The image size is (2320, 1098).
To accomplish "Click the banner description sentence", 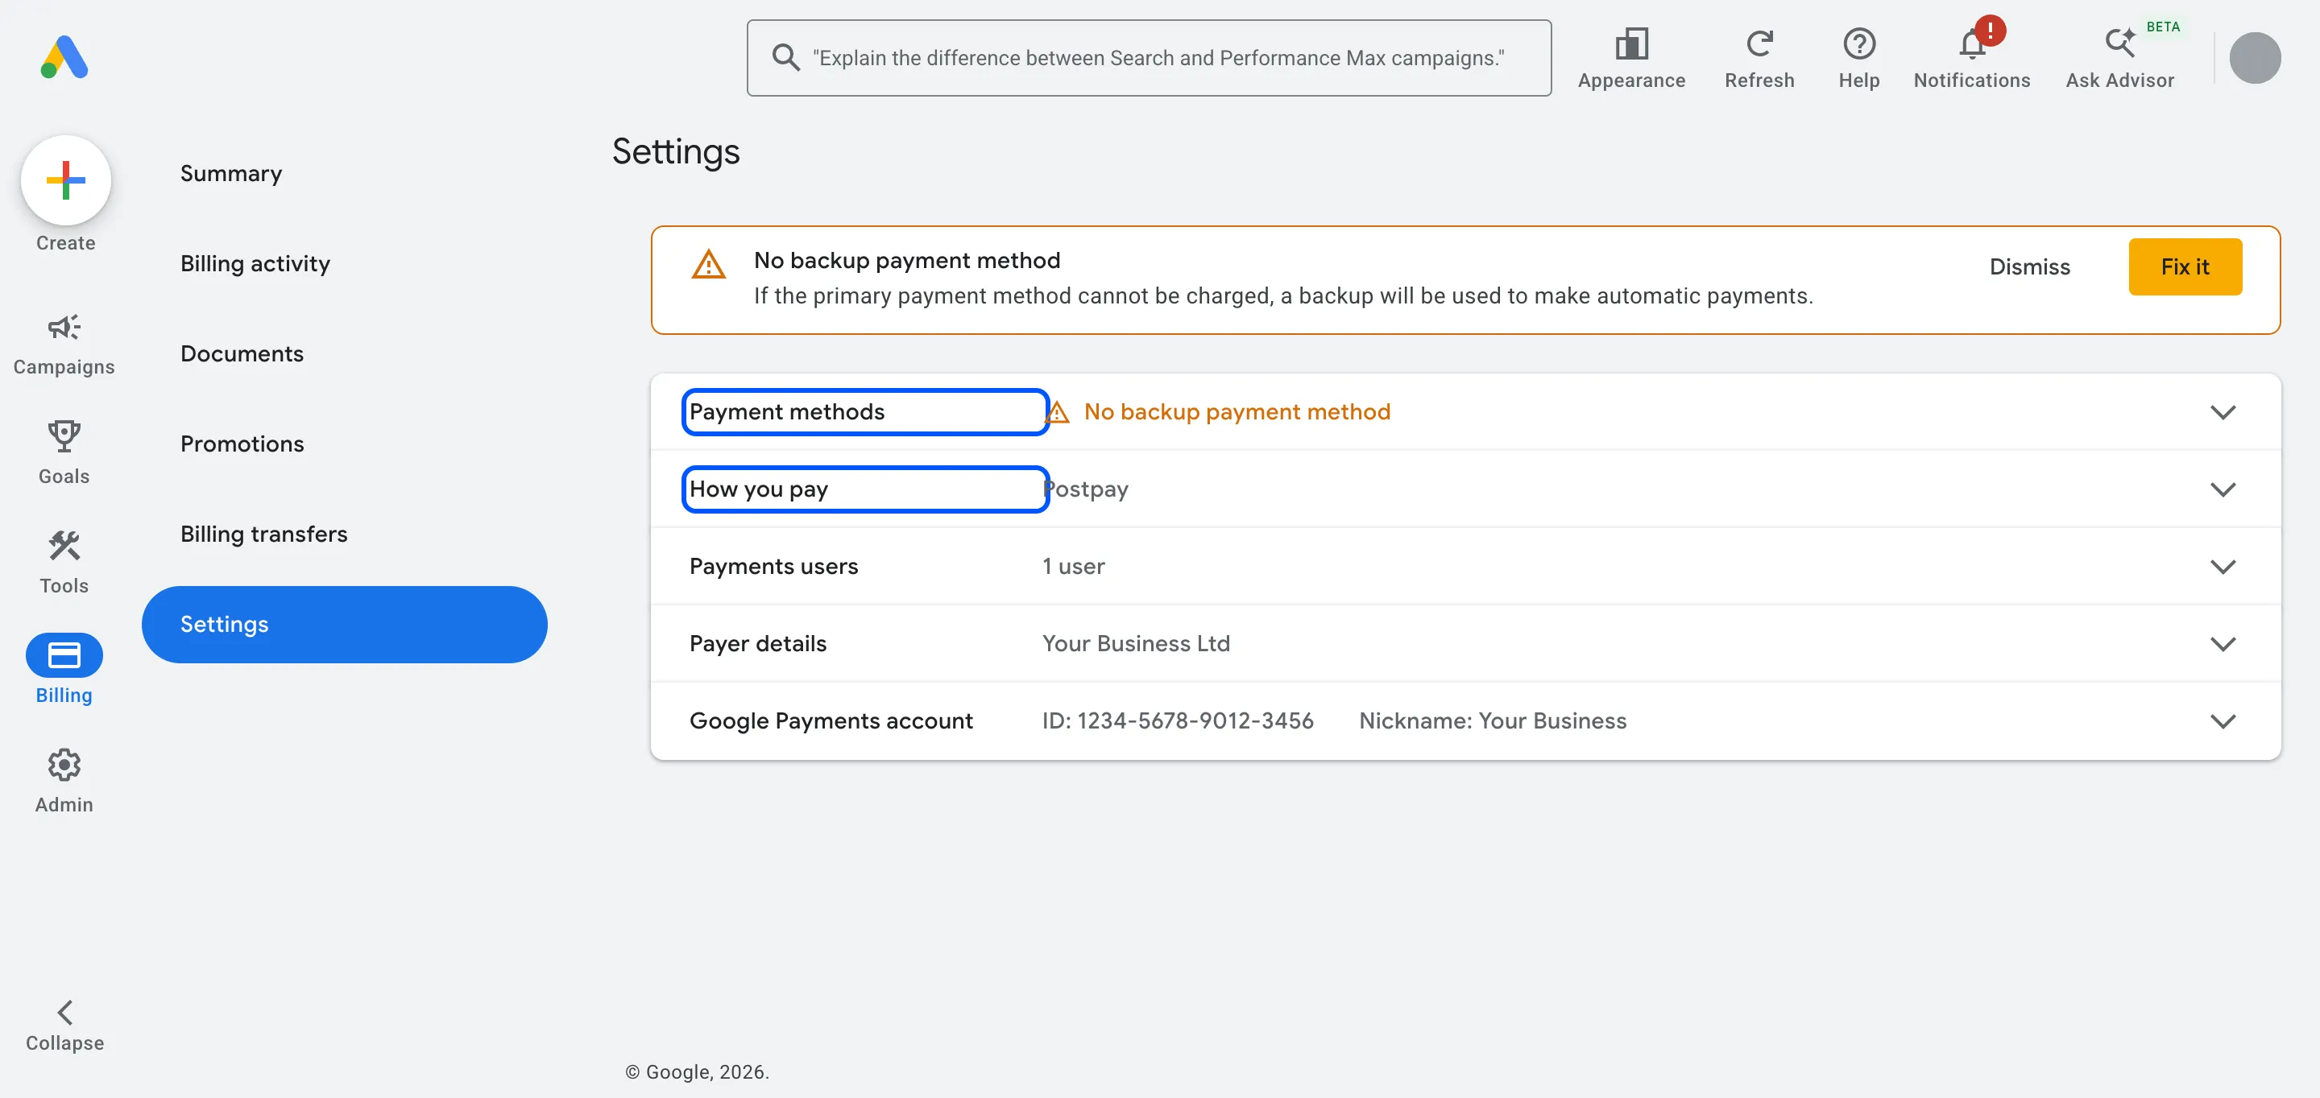I will click(1282, 297).
